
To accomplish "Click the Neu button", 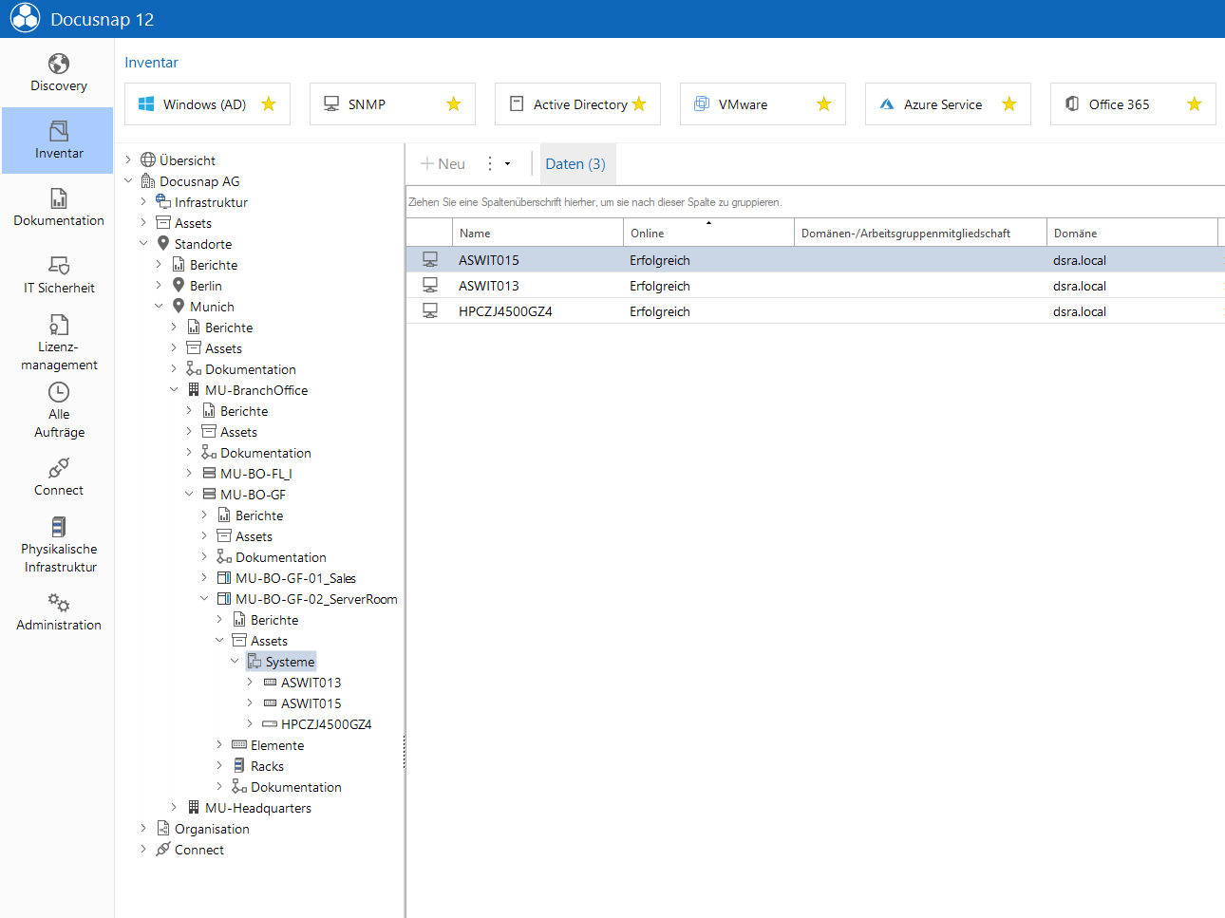I will [x=443, y=164].
